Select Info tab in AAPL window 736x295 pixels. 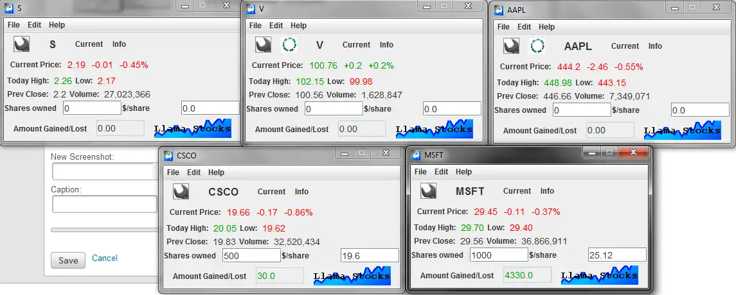point(655,46)
